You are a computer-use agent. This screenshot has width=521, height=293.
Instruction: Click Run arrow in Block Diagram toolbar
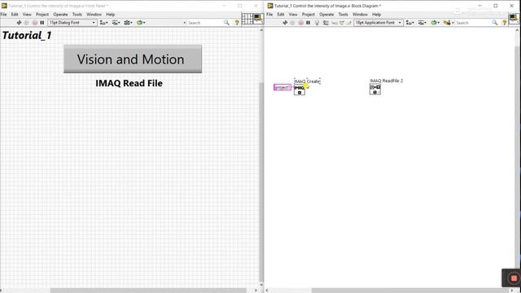click(285, 23)
